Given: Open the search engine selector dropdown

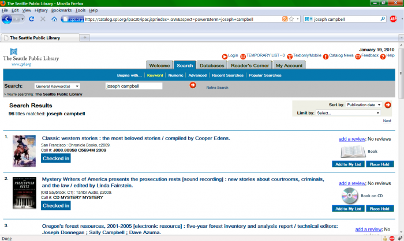Looking at the screenshot, I should coord(308,19).
